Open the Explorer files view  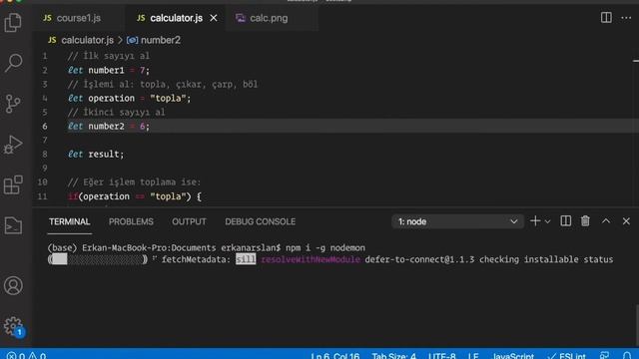[x=13, y=22]
